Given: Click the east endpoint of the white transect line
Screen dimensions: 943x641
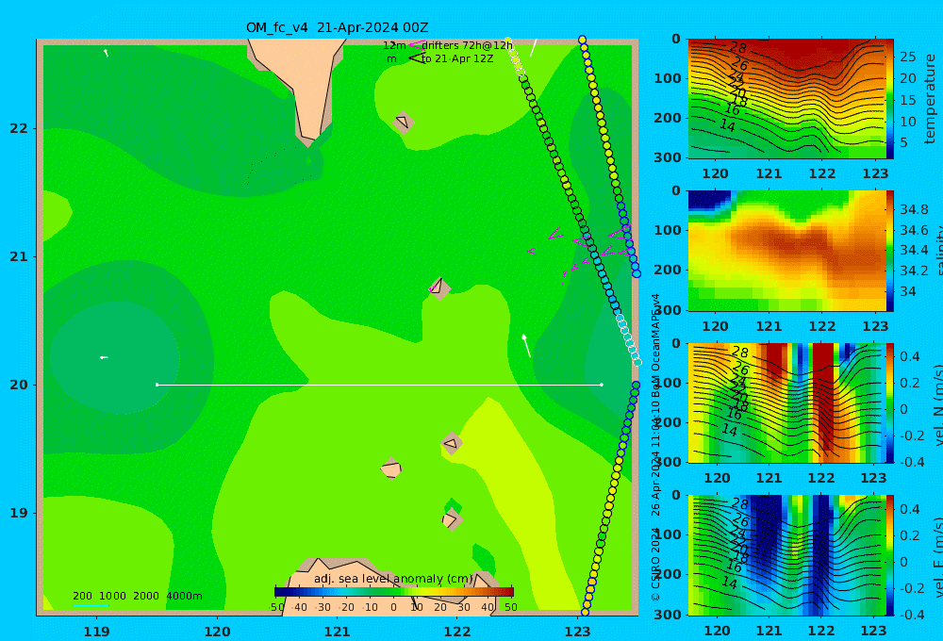Looking at the screenshot, I should [x=602, y=385].
